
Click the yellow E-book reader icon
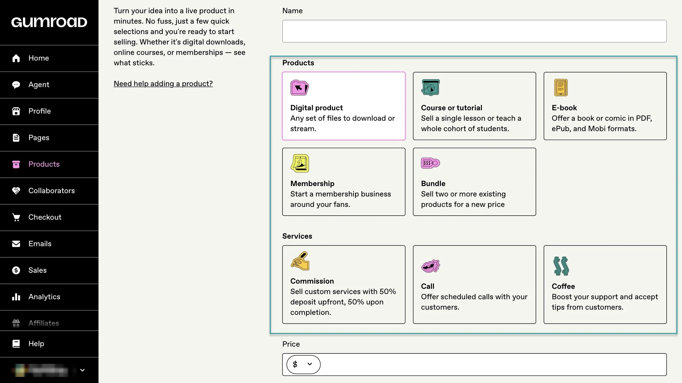point(561,88)
